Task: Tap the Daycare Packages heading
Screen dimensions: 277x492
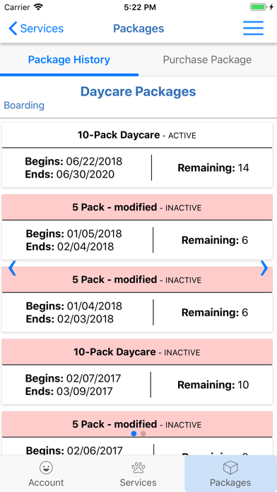Action: (138, 92)
